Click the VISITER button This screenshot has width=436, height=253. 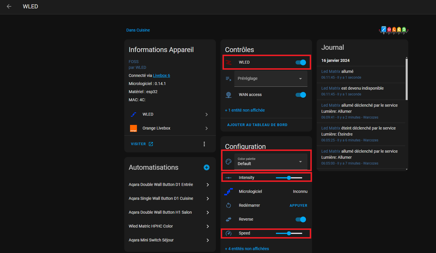[142, 144]
